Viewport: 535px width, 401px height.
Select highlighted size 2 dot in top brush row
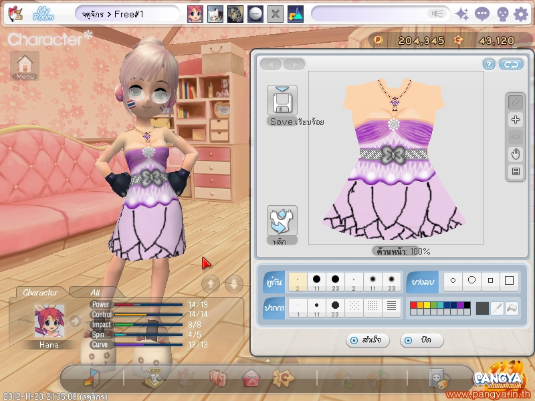298,281
